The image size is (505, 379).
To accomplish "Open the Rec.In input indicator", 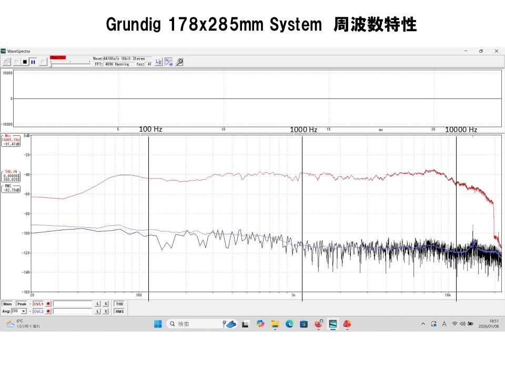I will point(58,58).
